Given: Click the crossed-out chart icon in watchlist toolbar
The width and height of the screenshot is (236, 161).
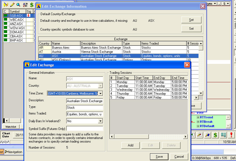Looking at the screenshot, I should click(6, 5).
